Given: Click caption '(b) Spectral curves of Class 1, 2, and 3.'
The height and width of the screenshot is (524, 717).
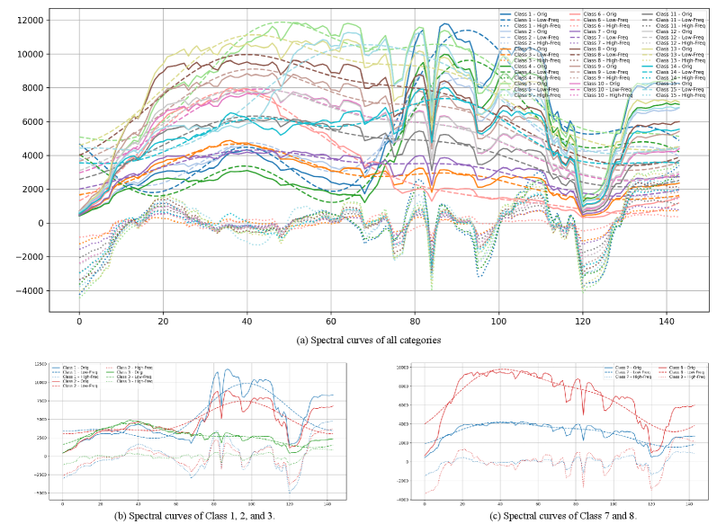Looking at the screenshot, I should pyautogui.click(x=194, y=516).
